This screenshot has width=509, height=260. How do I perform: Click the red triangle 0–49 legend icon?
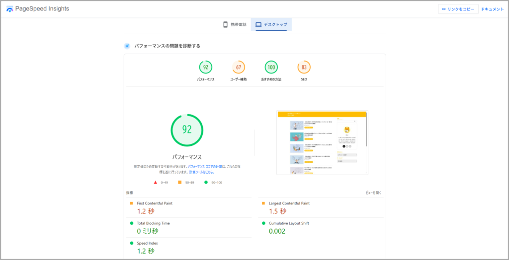point(156,183)
